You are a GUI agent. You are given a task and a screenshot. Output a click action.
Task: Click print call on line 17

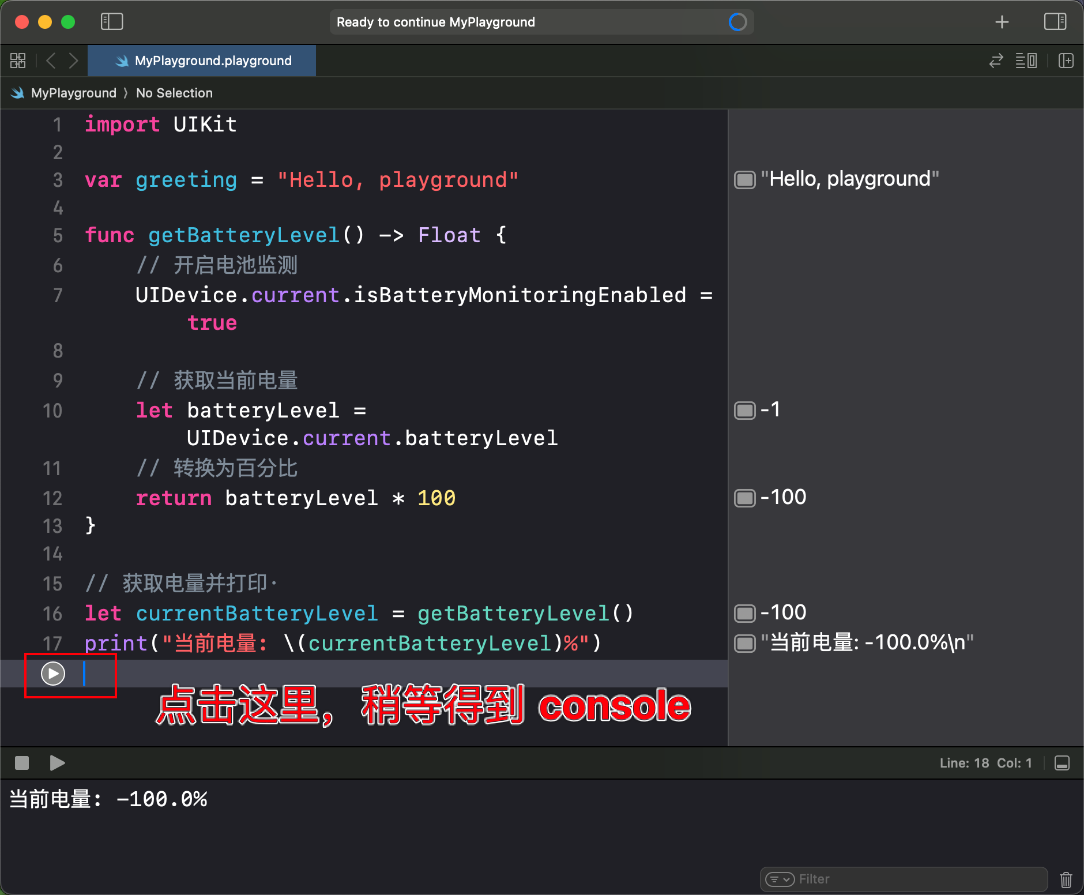click(116, 644)
